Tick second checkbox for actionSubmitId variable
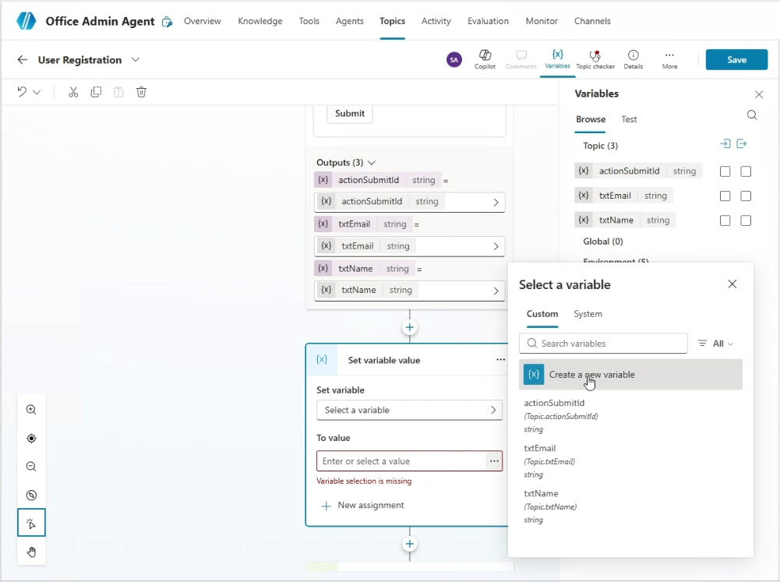This screenshot has height=582, width=780. 746,171
